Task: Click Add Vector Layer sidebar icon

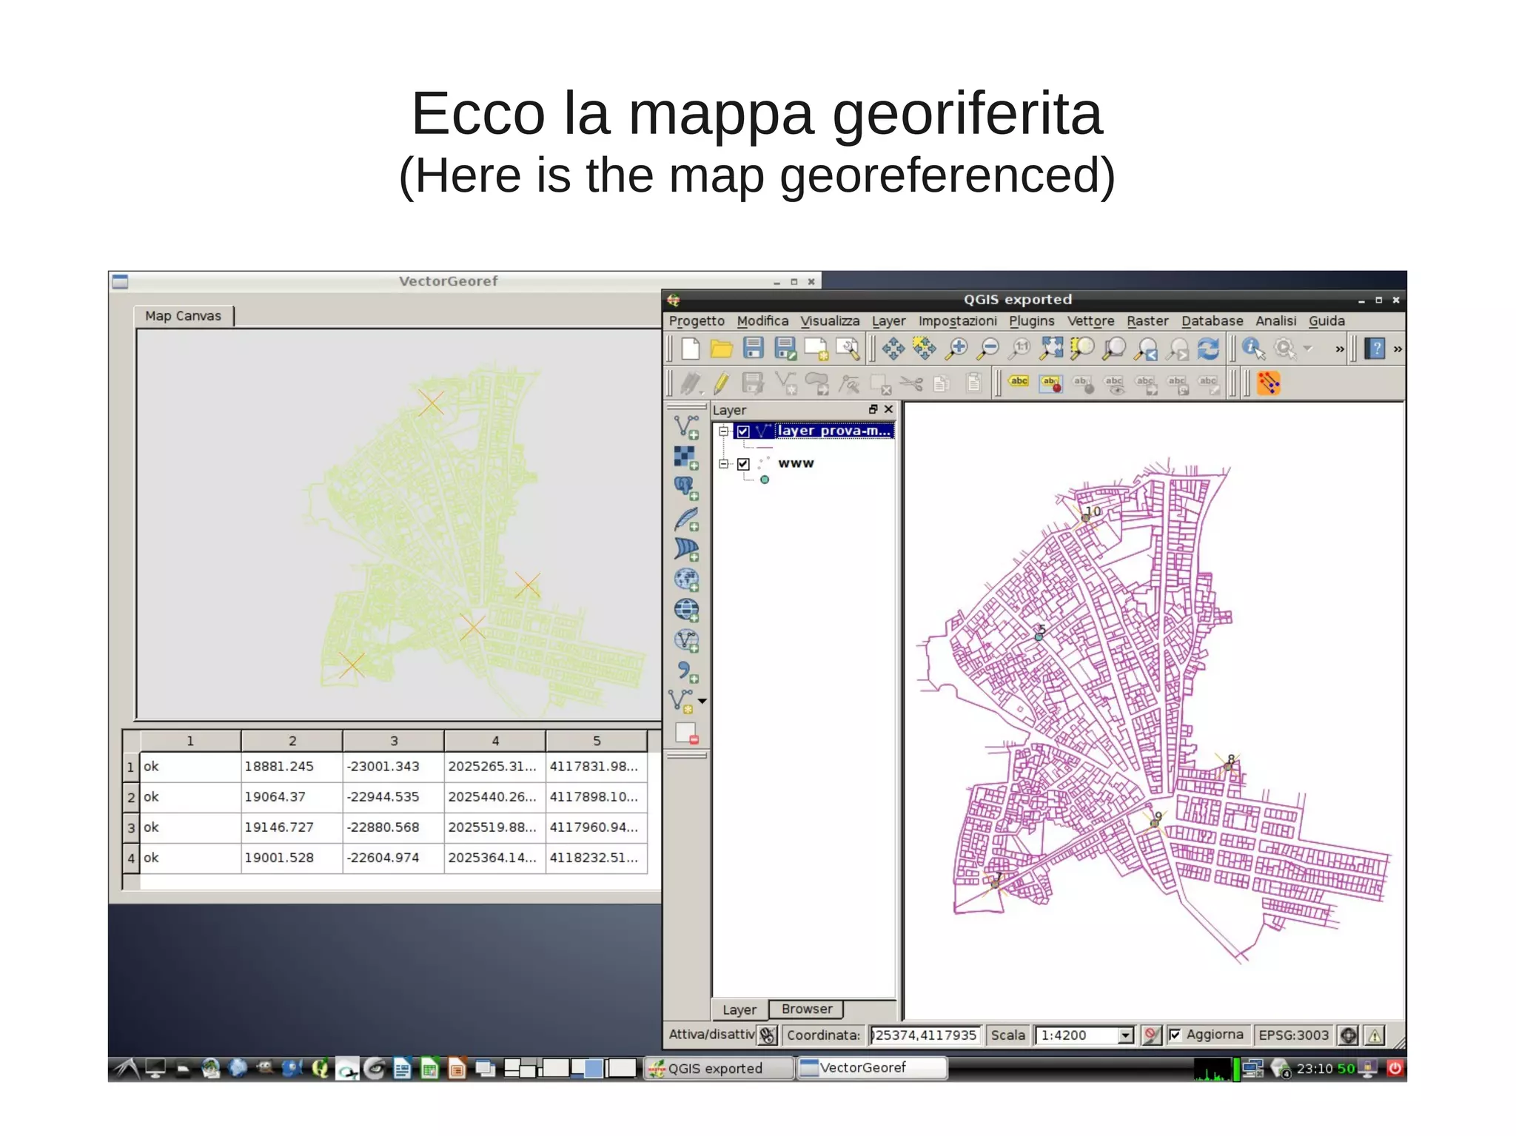Action: pos(686,427)
